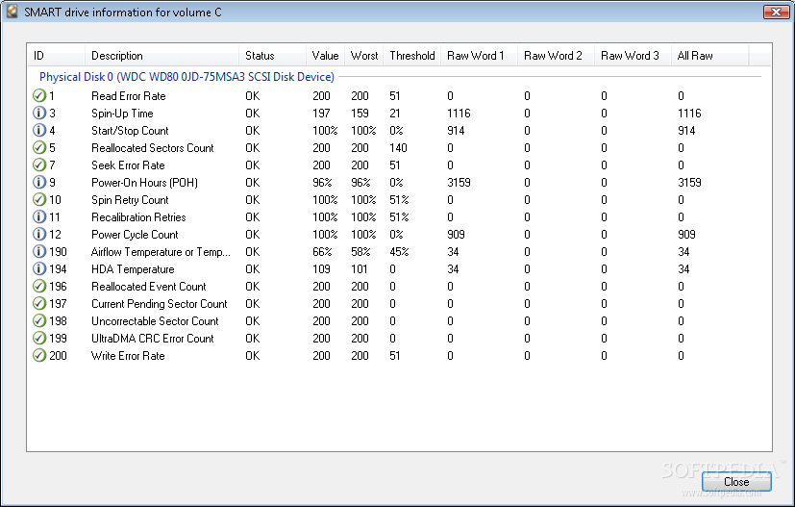Click the 96% worst value for Power-On Hours
795x507 pixels.
[x=360, y=182]
